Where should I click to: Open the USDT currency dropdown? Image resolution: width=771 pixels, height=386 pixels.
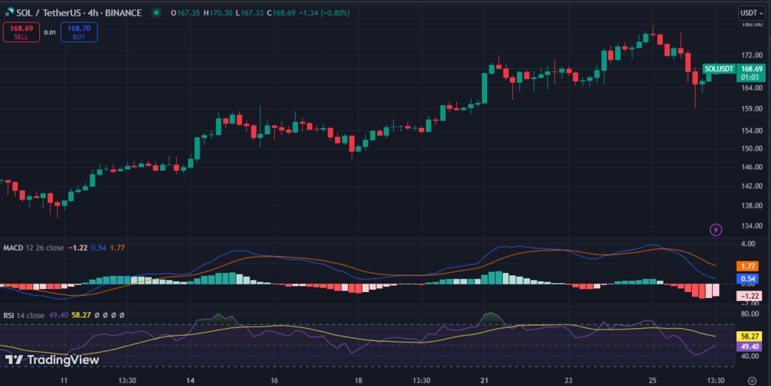click(x=752, y=13)
